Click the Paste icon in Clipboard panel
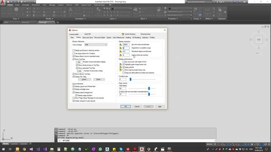This screenshot has width=271, height=152. pos(220,10)
